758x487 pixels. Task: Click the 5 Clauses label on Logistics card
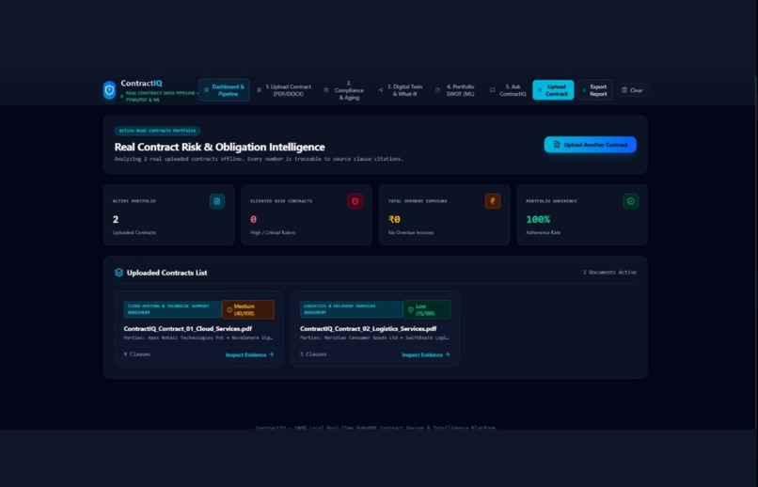pyautogui.click(x=313, y=354)
